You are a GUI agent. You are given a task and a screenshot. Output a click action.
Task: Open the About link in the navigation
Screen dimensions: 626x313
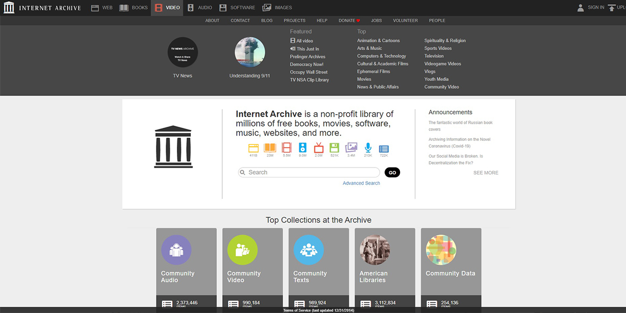click(212, 20)
